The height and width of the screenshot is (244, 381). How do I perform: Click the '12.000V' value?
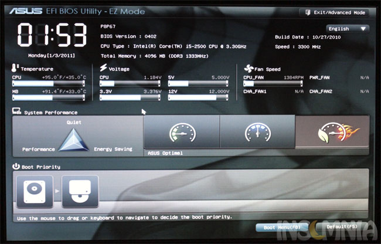tap(219, 91)
